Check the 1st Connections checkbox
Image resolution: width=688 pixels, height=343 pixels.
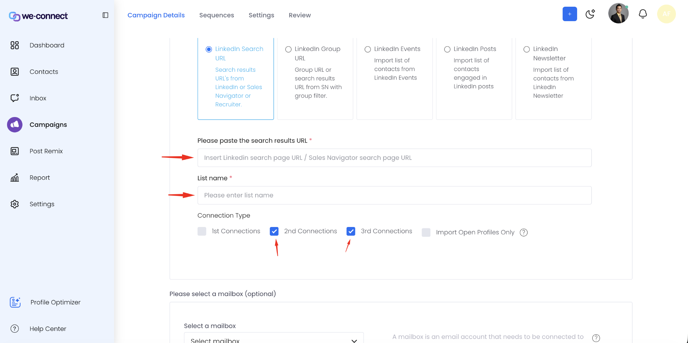click(x=202, y=231)
